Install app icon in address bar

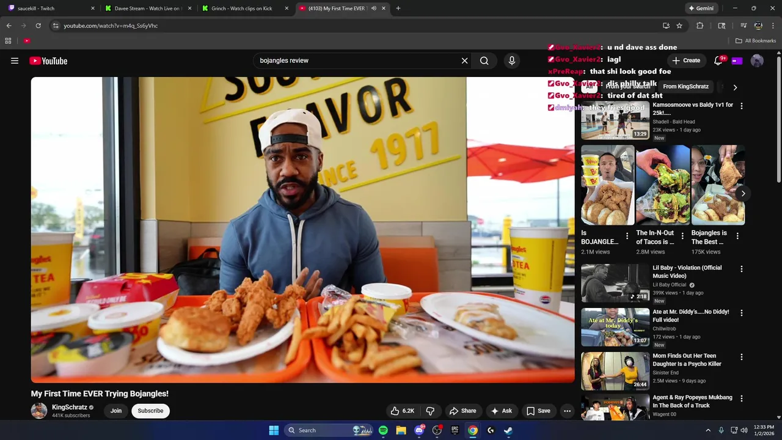coord(666,26)
